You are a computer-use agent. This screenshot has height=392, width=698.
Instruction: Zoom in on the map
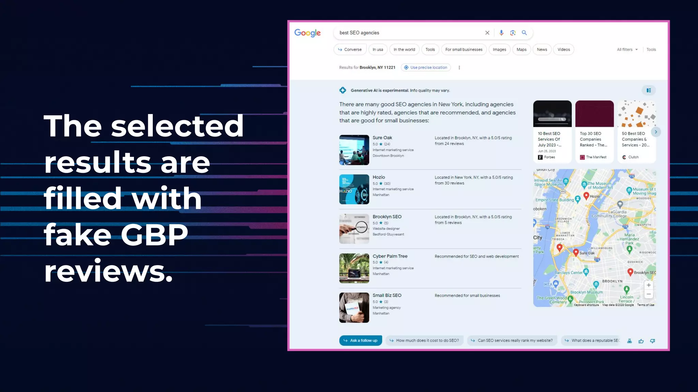(649, 285)
